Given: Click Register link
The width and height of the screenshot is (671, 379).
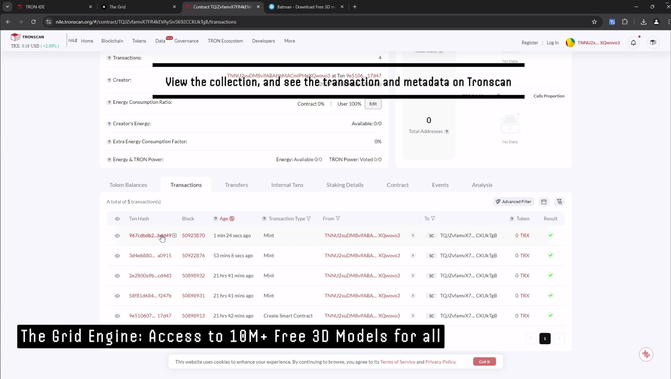Looking at the screenshot, I should (530, 42).
